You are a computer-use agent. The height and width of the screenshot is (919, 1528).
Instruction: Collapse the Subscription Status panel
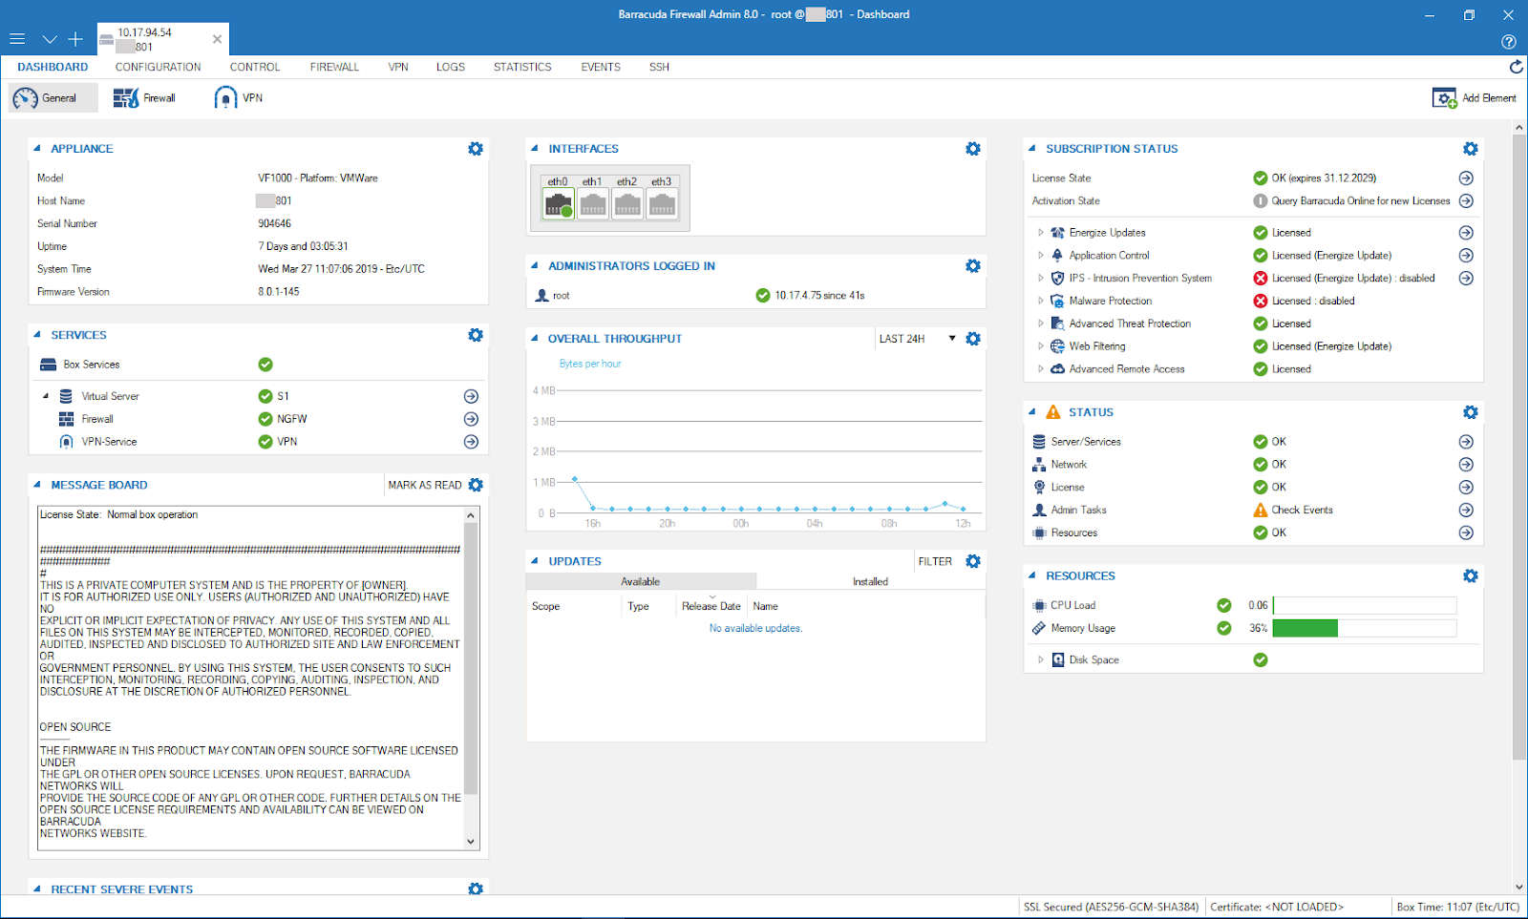click(1032, 149)
